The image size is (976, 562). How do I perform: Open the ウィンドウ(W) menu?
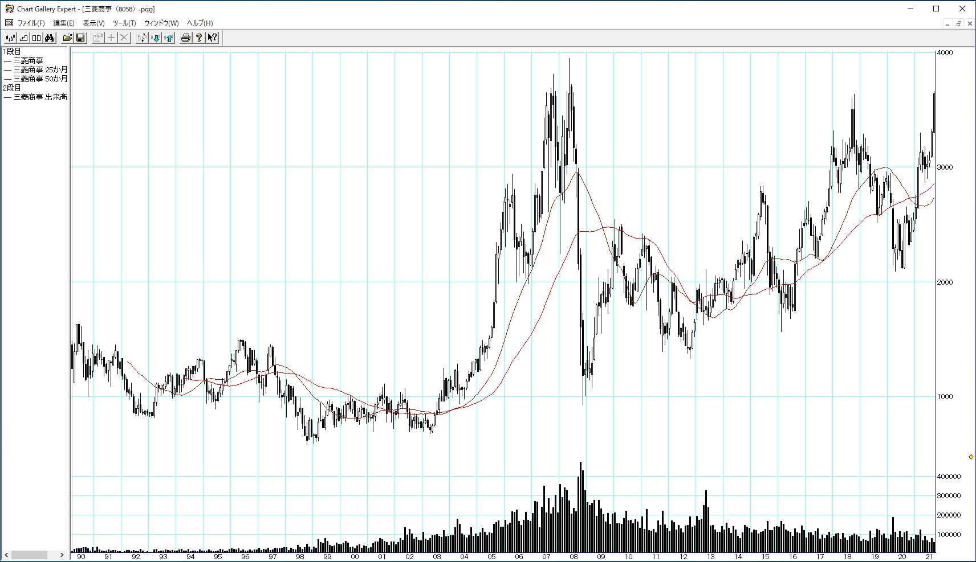click(161, 23)
